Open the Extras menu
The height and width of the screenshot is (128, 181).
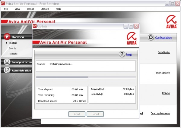click(30, 9)
